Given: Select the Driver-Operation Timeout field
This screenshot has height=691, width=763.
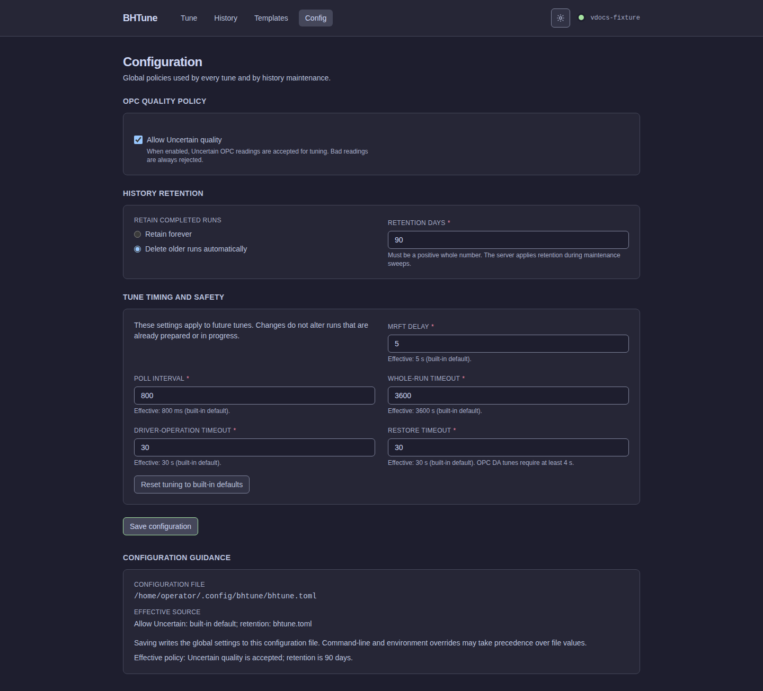Looking at the screenshot, I should pyautogui.click(x=254, y=447).
